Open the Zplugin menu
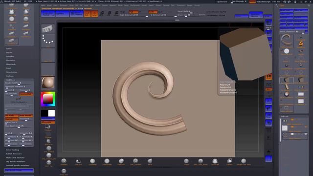313x176 pixels. tap(189, 5)
